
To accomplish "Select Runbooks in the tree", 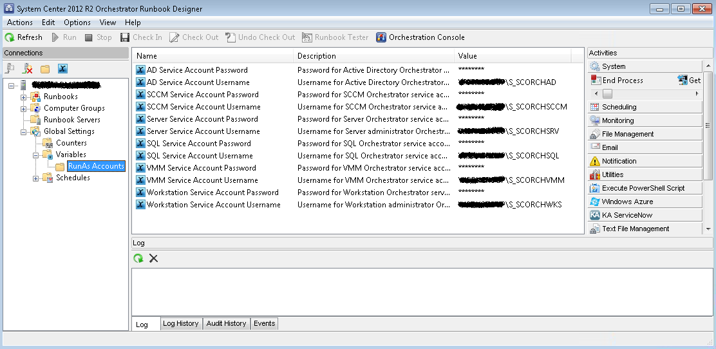I will pos(61,97).
